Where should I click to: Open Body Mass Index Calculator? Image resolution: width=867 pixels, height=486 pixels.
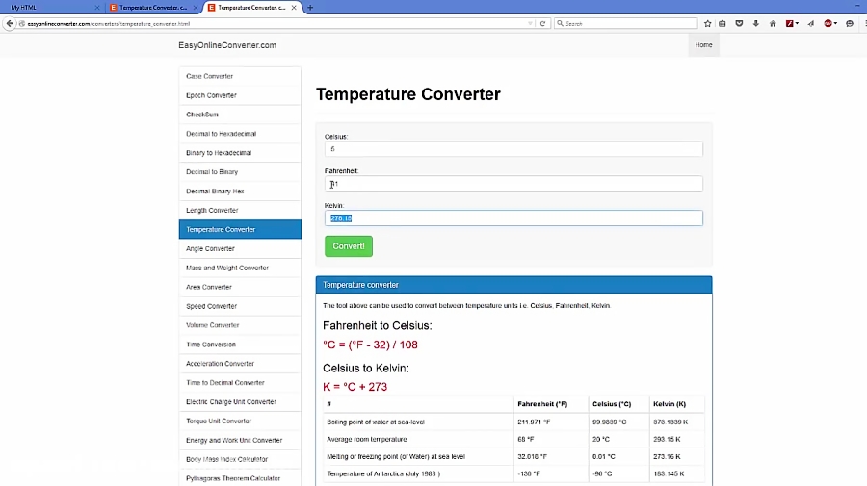240,459
